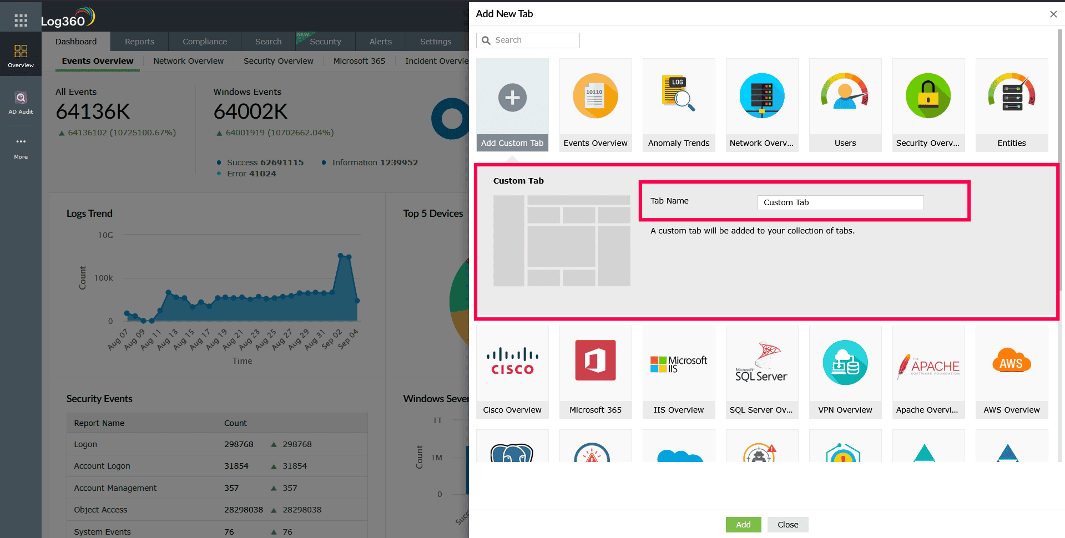The height and width of the screenshot is (538, 1065).
Task: Click the green Add button
Action: [743, 525]
